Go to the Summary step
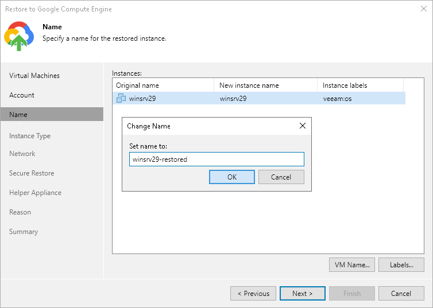The height and width of the screenshot is (308, 433). click(24, 232)
